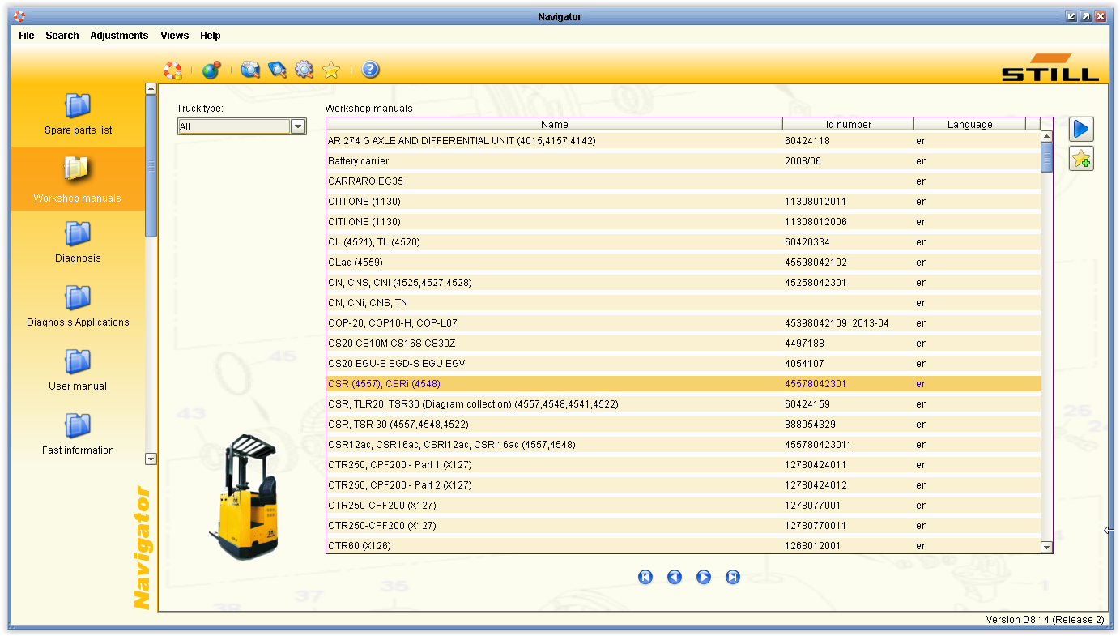1120x636 pixels.
Task: Click the globe with pin toolbar icon
Action: click(x=211, y=70)
